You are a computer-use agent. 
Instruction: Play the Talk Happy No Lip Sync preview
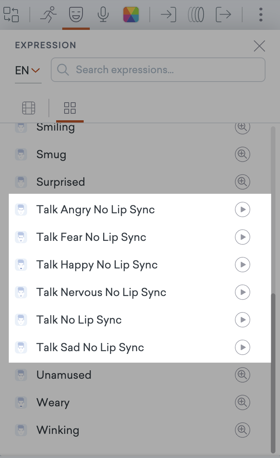point(242,265)
